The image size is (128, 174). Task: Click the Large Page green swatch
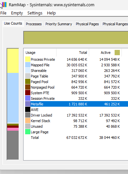(x=28, y=132)
